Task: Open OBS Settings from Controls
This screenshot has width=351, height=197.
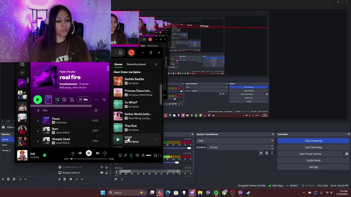Action: [x=313, y=167]
